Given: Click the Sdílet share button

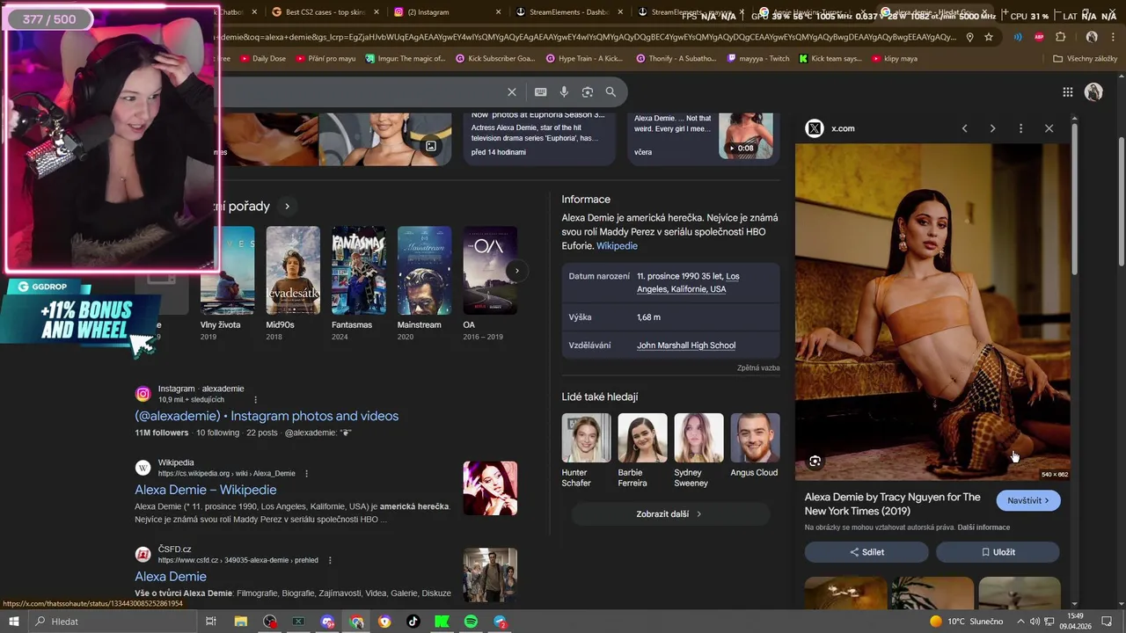Looking at the screenshot, I should tap(866, 552).
